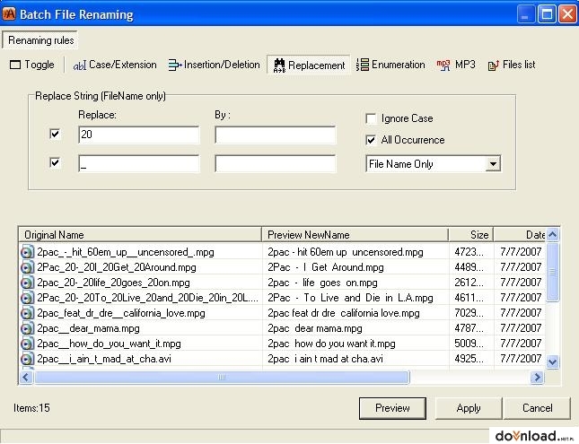Click the horizontal scroll left arrow
579x444 pixels.
(26, 378)
